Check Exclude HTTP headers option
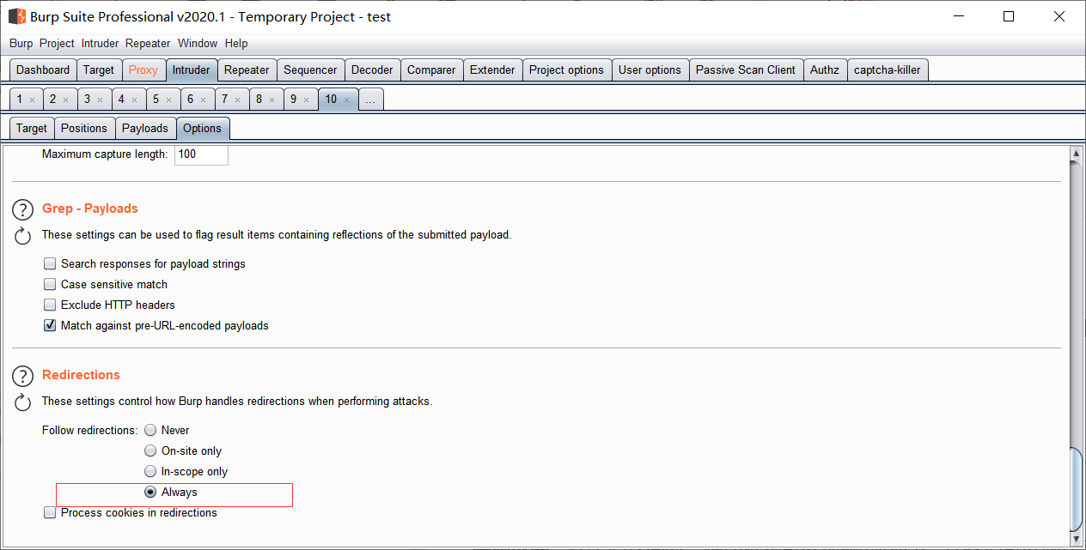 point(50,305)
